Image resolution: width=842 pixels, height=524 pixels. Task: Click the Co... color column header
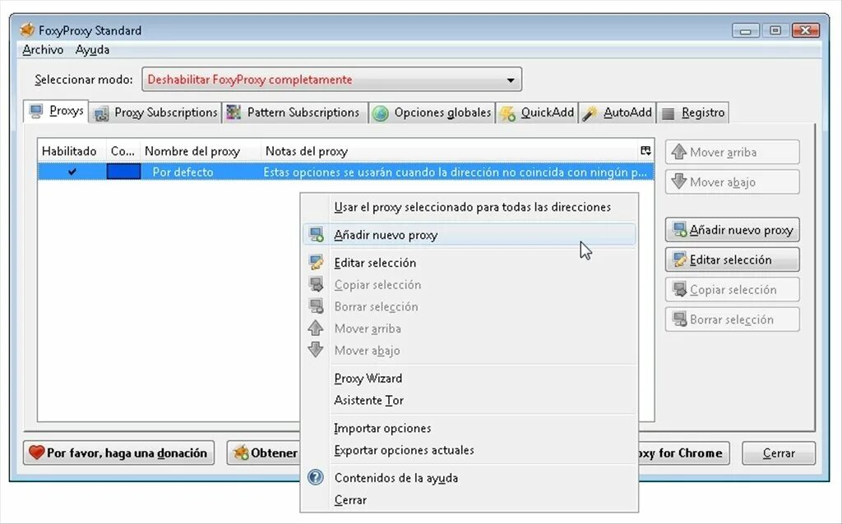pos(123,151)
